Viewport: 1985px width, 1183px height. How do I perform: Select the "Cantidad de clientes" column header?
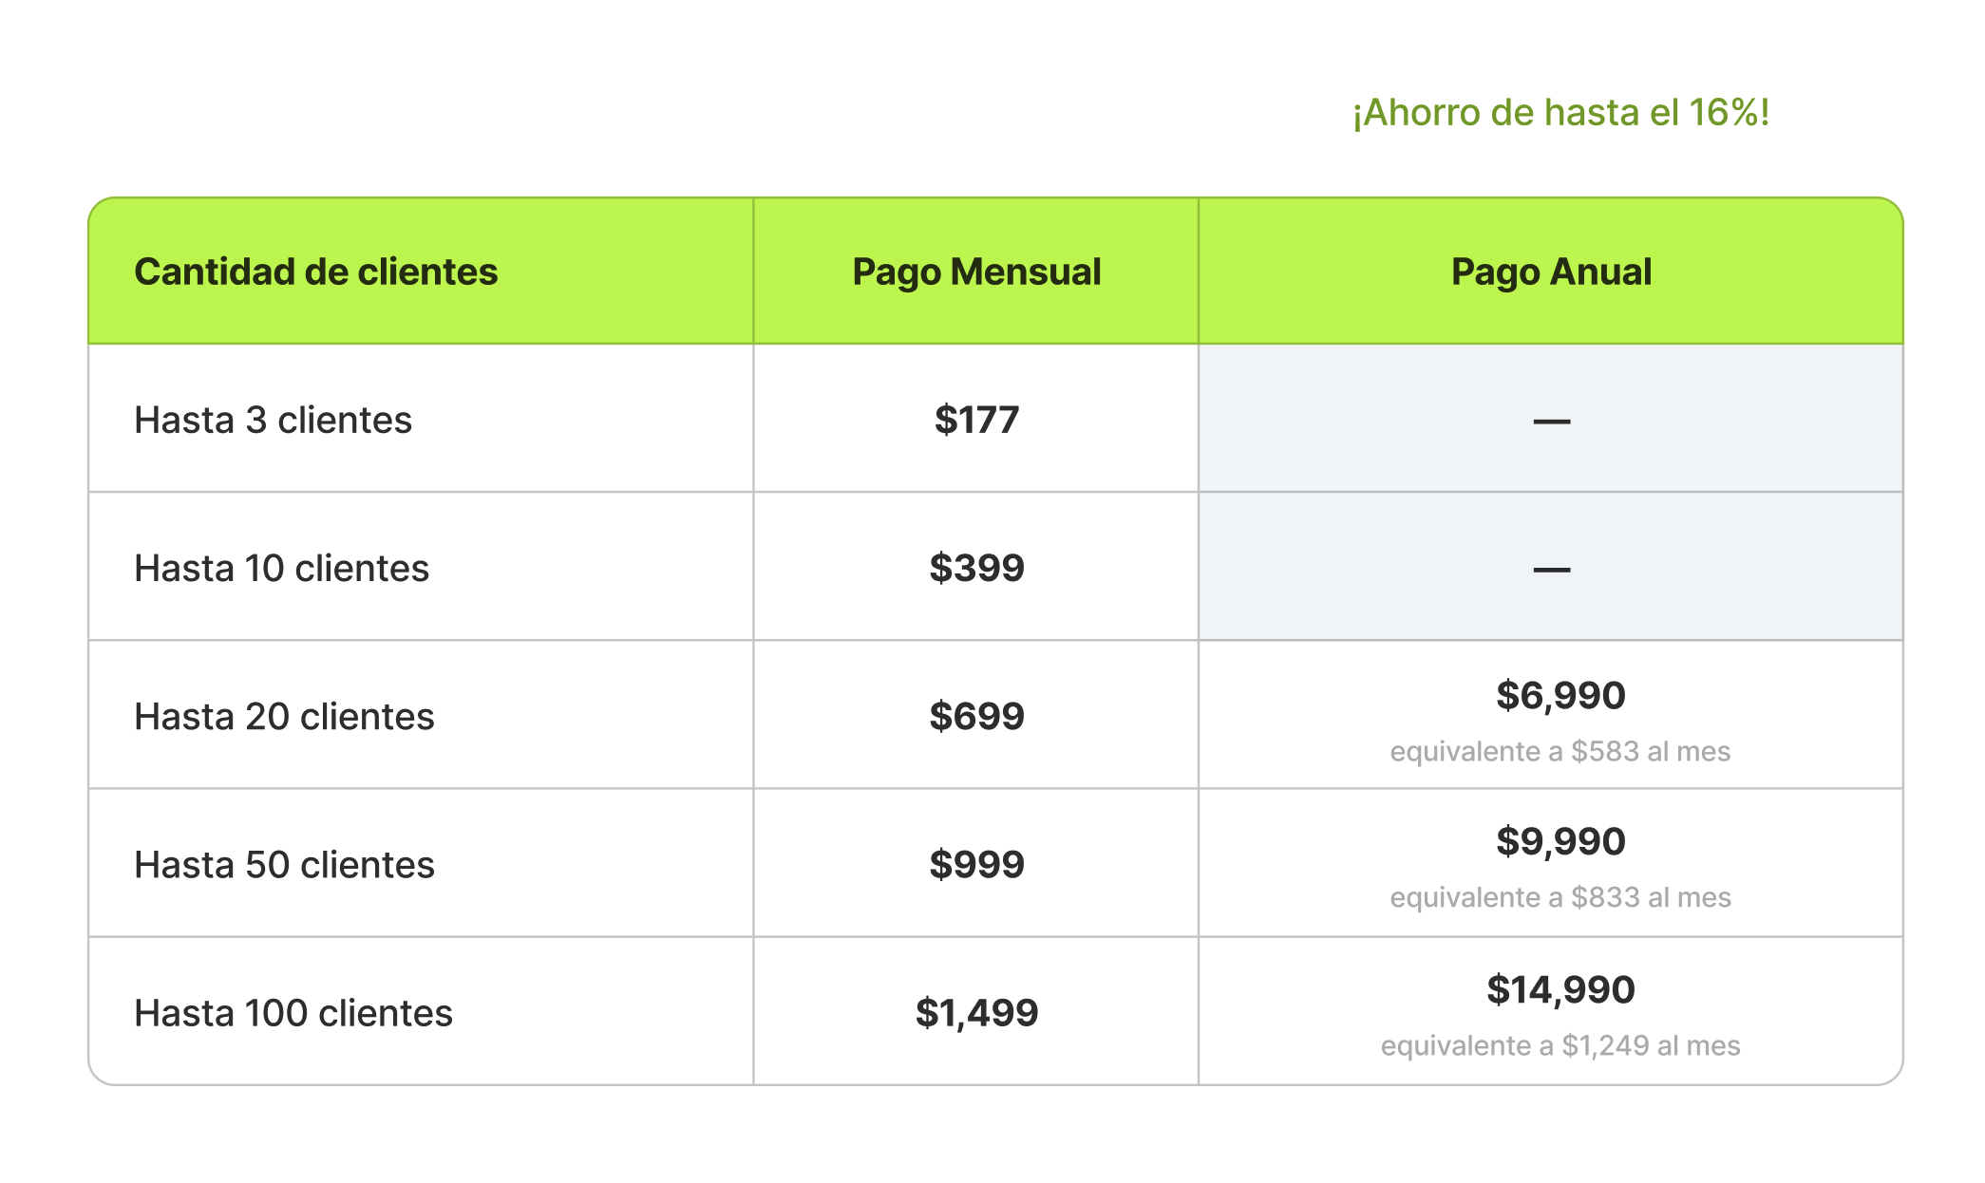pyautogui.click(x=315, y=272)
